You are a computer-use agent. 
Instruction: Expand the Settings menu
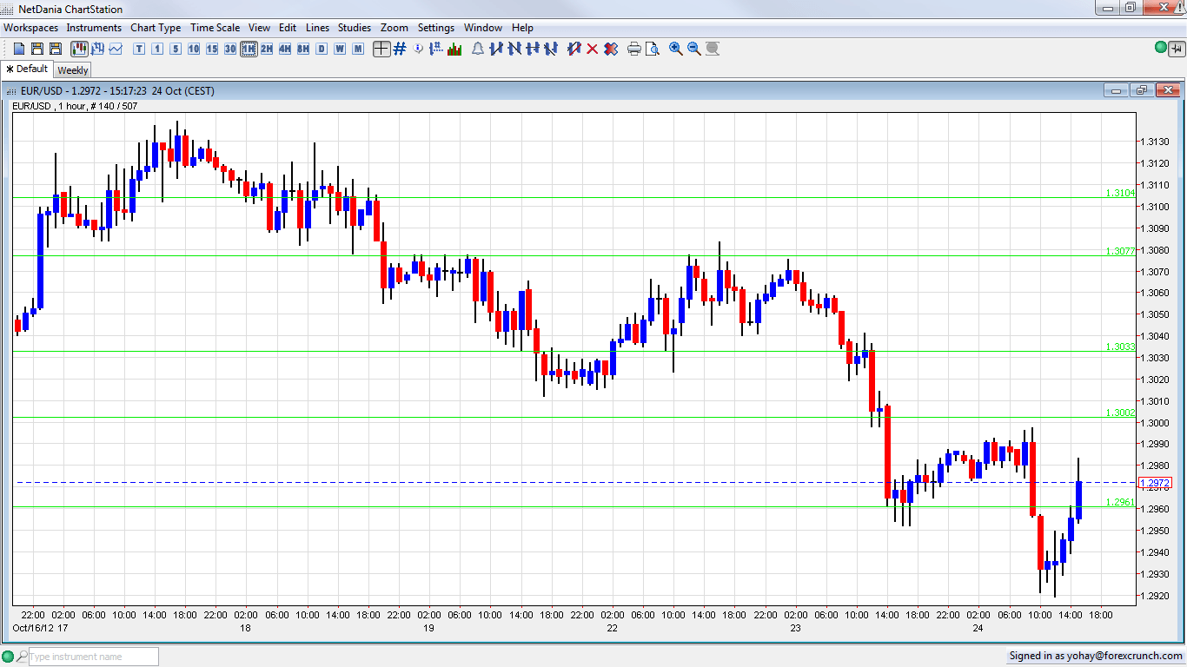pyautogui.click(x=436, y=28)
